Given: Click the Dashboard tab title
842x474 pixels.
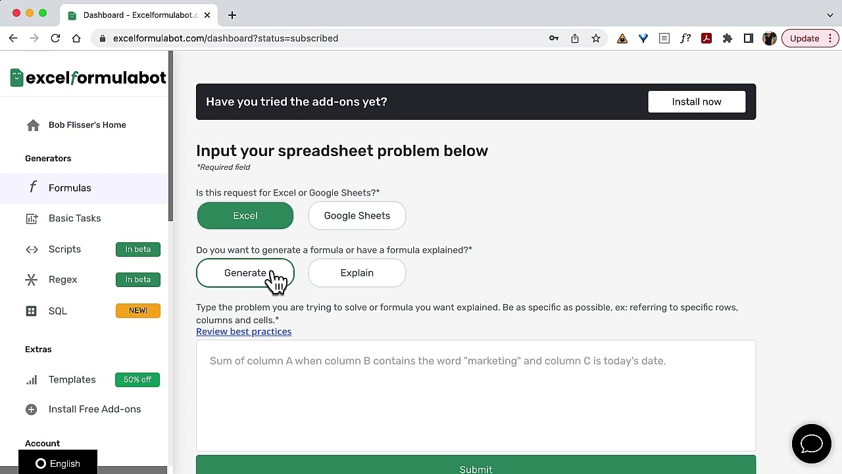Looking at the screenshot, I should 140,15.
